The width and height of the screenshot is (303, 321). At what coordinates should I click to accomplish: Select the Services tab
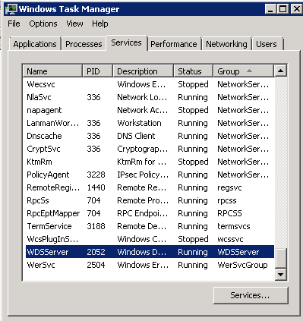coord(127,42)
